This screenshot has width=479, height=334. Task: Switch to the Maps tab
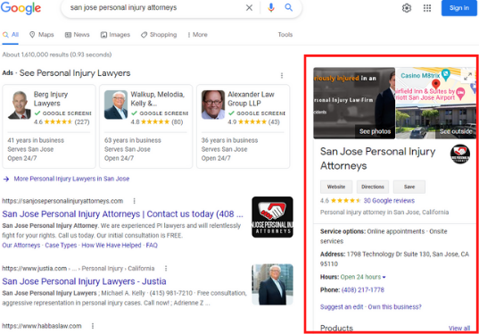coord(42,35)
